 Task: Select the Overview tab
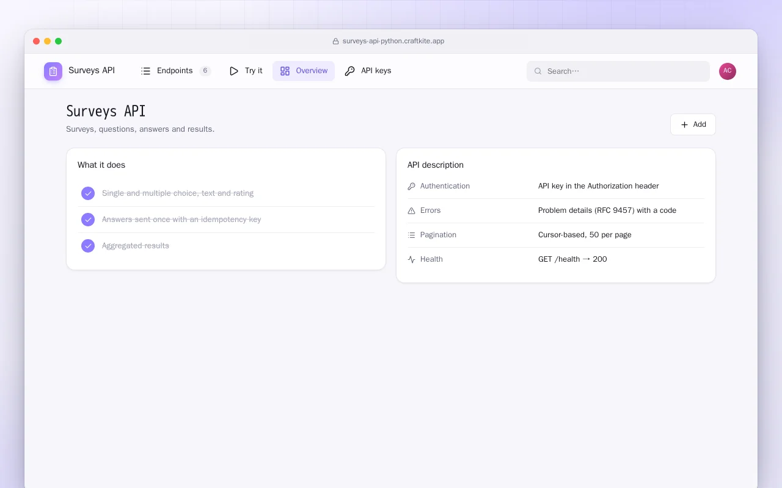(304, 71)
